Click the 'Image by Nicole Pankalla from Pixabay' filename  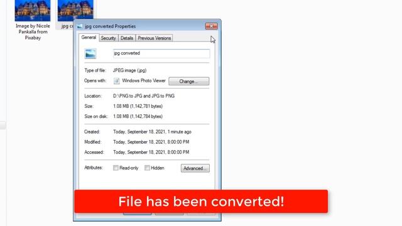[33, 32]
